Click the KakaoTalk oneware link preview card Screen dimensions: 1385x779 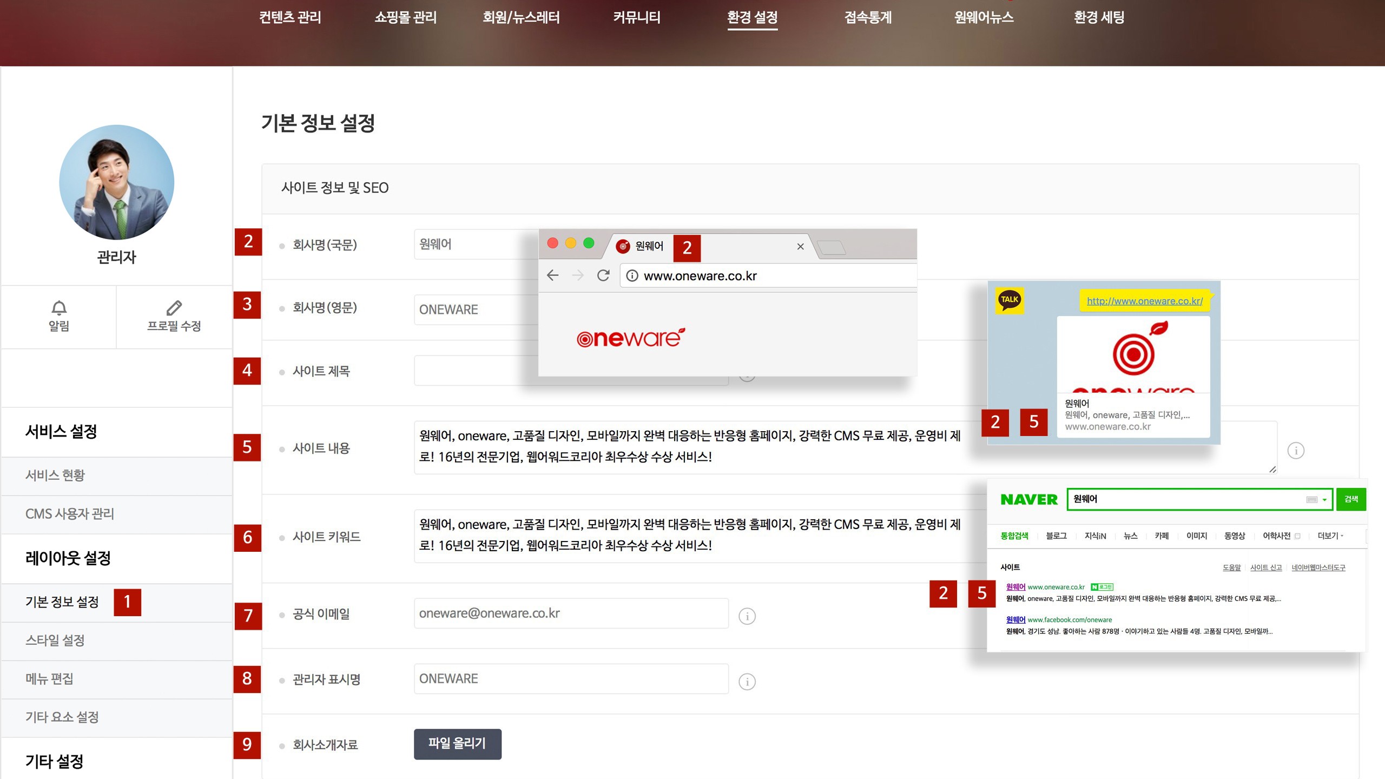click(1133, 377)
